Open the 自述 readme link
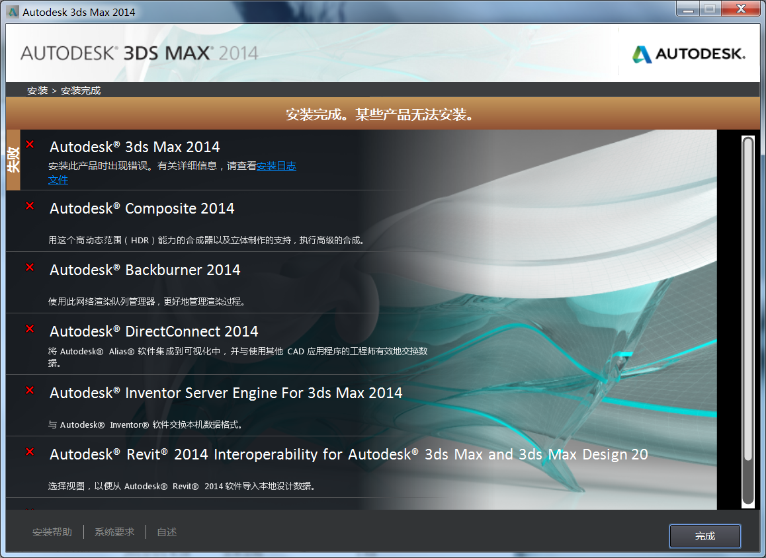The image size is (766, 558). 167,532
